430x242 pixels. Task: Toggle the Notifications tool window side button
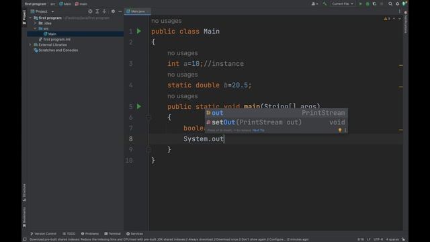[406, 22]
